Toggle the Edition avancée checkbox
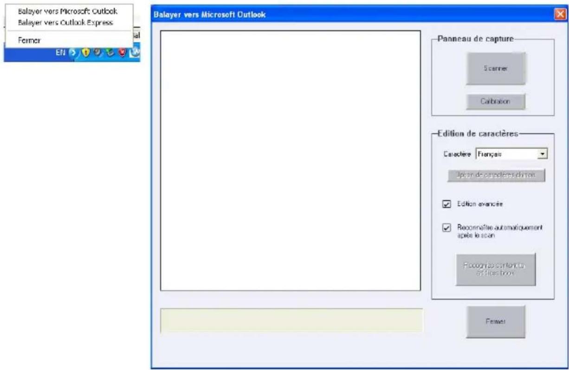 (446, 204)
